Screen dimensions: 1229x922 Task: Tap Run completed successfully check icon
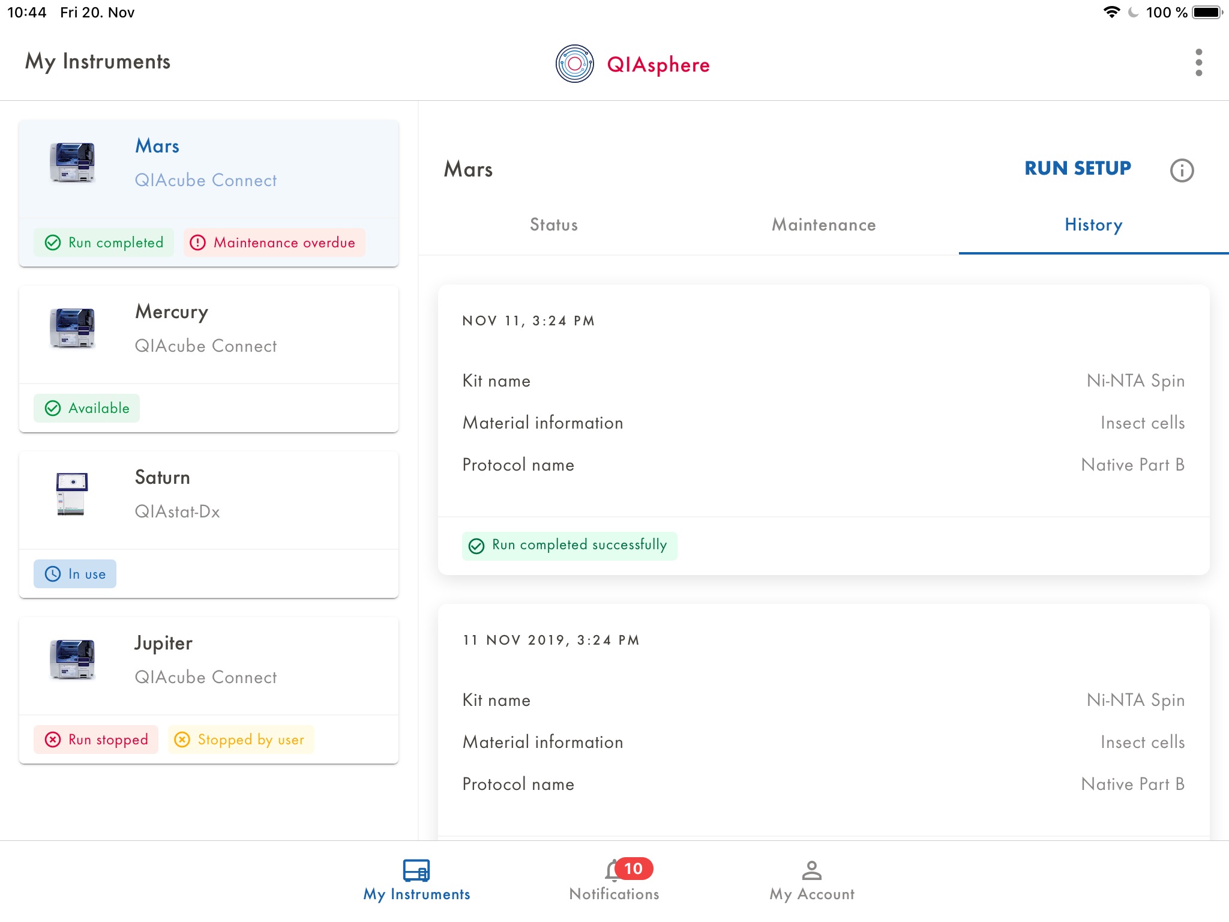(476, 546)
